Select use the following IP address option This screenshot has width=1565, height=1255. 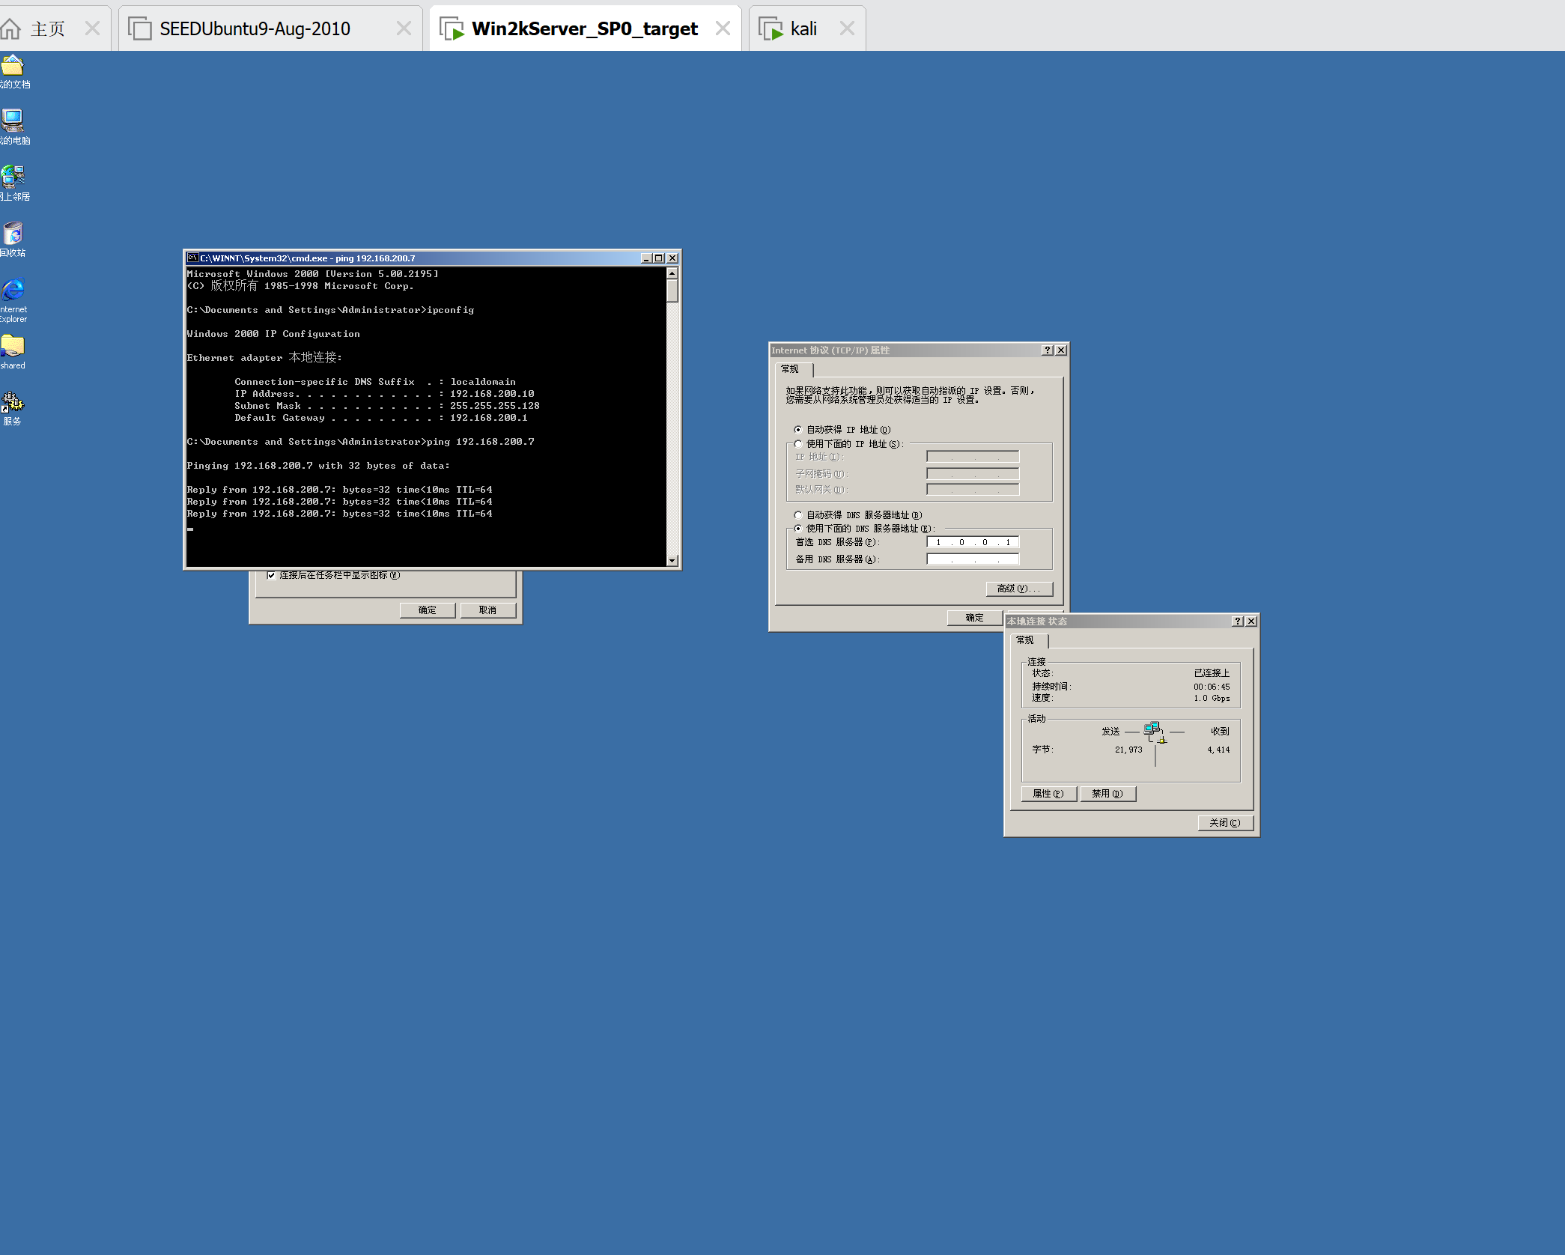tap(798, 444)
